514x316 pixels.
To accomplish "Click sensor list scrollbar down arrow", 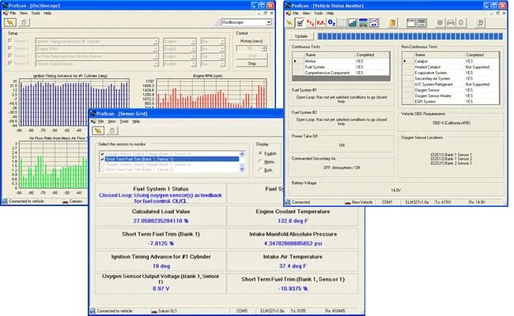I will [242, 170].
